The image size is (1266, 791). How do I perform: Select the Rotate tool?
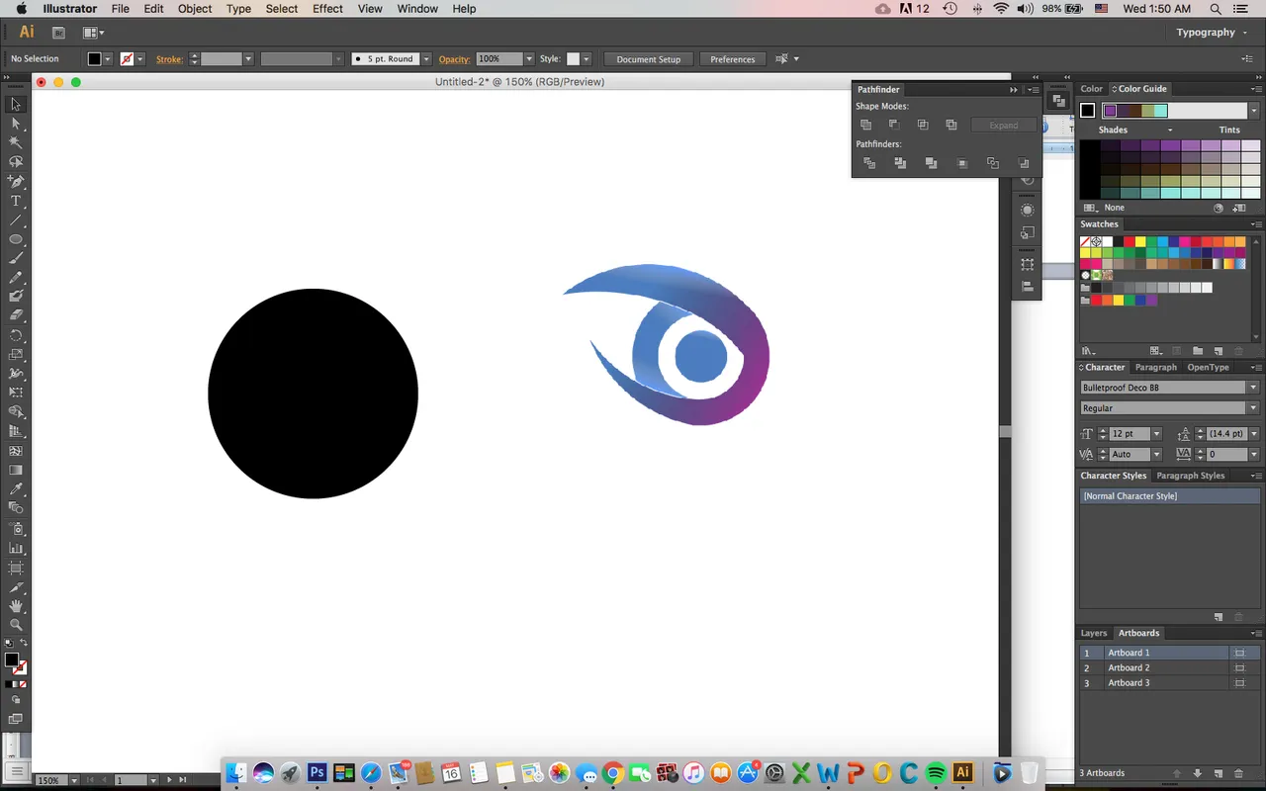16,336
